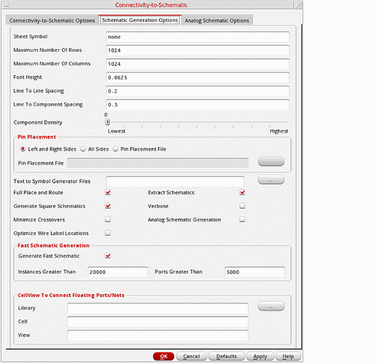Disable the Full Place and Route checkbox

(108, 193)
